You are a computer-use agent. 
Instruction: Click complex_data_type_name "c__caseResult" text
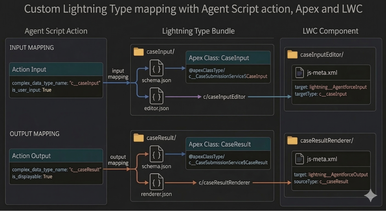click(57, 170)
